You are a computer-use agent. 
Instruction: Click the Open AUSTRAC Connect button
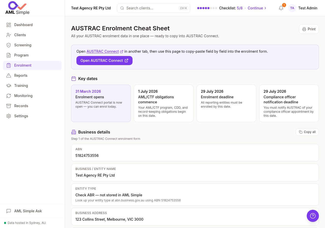click(x=104, y=61)
